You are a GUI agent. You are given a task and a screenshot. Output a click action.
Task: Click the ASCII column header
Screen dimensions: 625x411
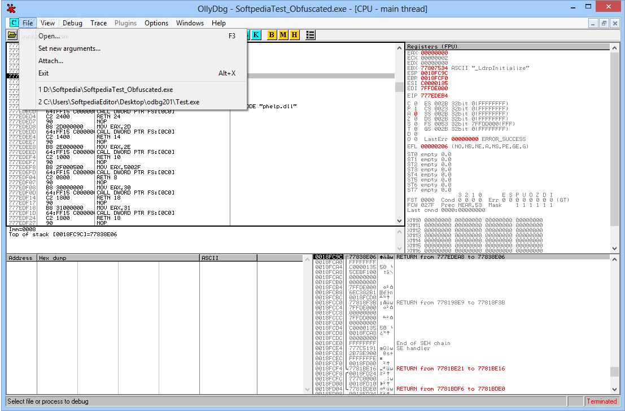(228, 258)
